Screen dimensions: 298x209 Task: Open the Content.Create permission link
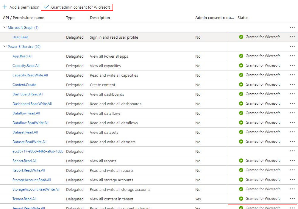(x=24, y=85)
